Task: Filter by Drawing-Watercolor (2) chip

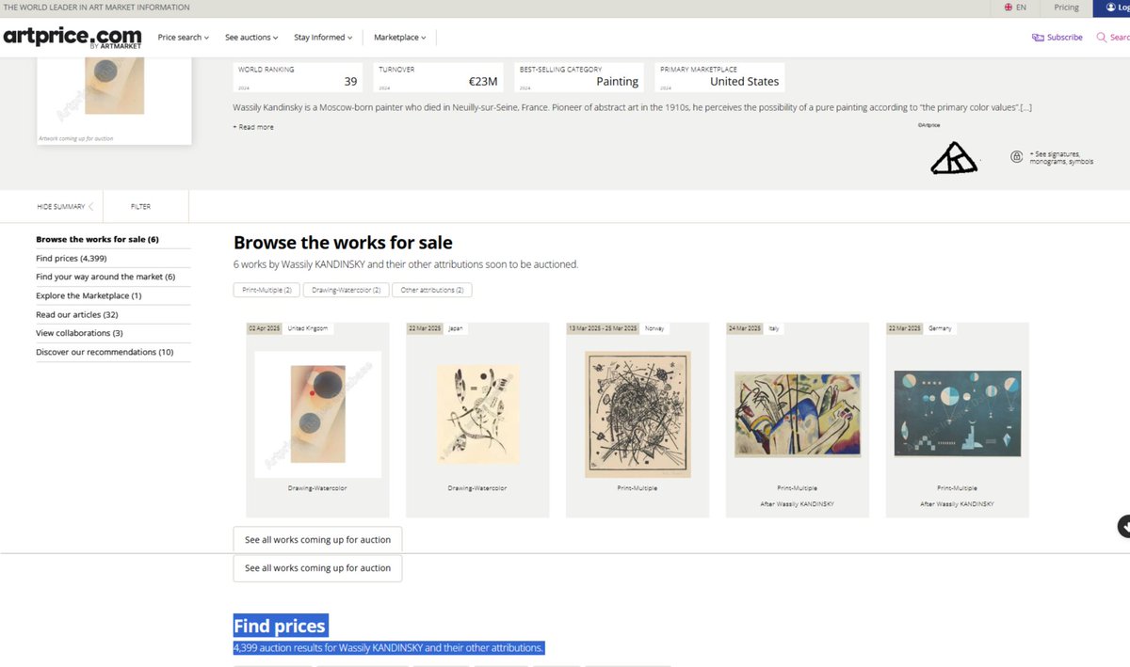Action: [x=346, y=290]
